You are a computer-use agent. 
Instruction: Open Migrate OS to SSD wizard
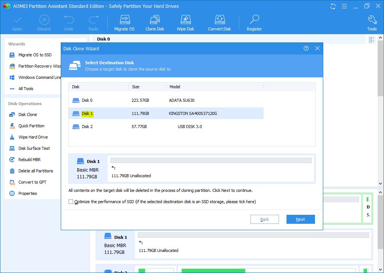click(34, 55)
